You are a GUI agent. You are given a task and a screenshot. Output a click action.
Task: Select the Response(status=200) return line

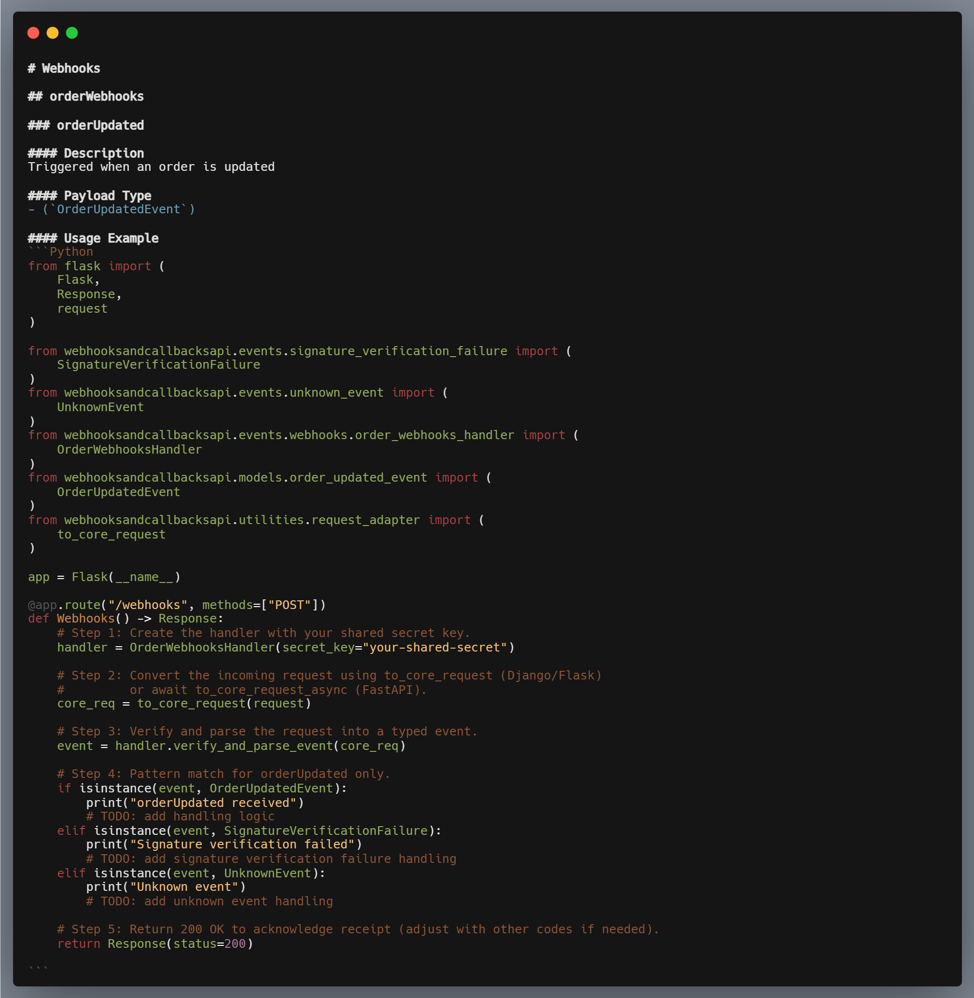click(x=154, y=944)
